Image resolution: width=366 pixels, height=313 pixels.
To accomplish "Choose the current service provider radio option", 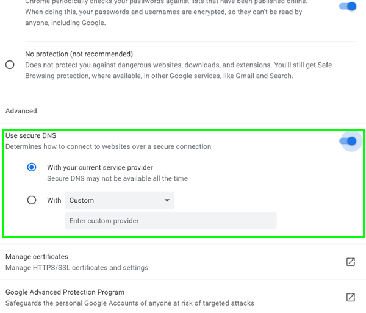I will pos(32,167).
